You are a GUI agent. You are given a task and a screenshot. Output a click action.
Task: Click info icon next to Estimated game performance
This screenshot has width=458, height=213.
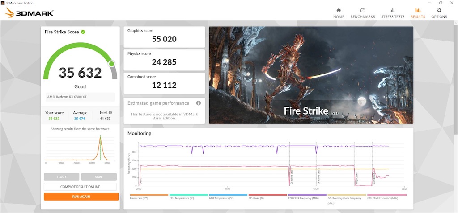point(198,103)
